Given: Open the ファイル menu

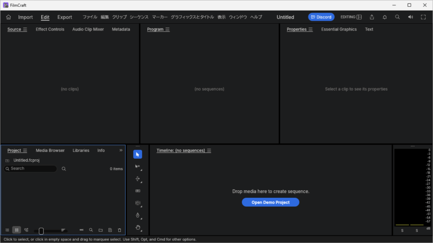Looking at the screenshot, I should 90,17.
